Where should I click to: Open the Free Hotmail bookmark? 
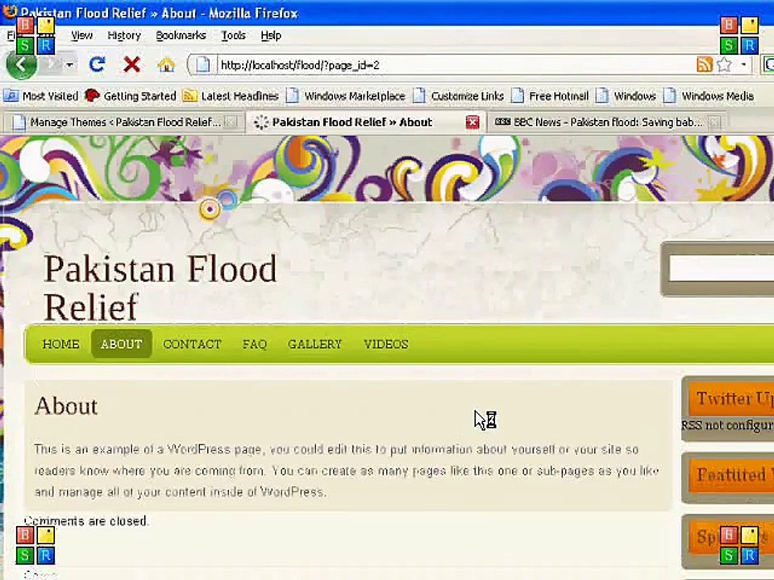(x=550, y=96)
